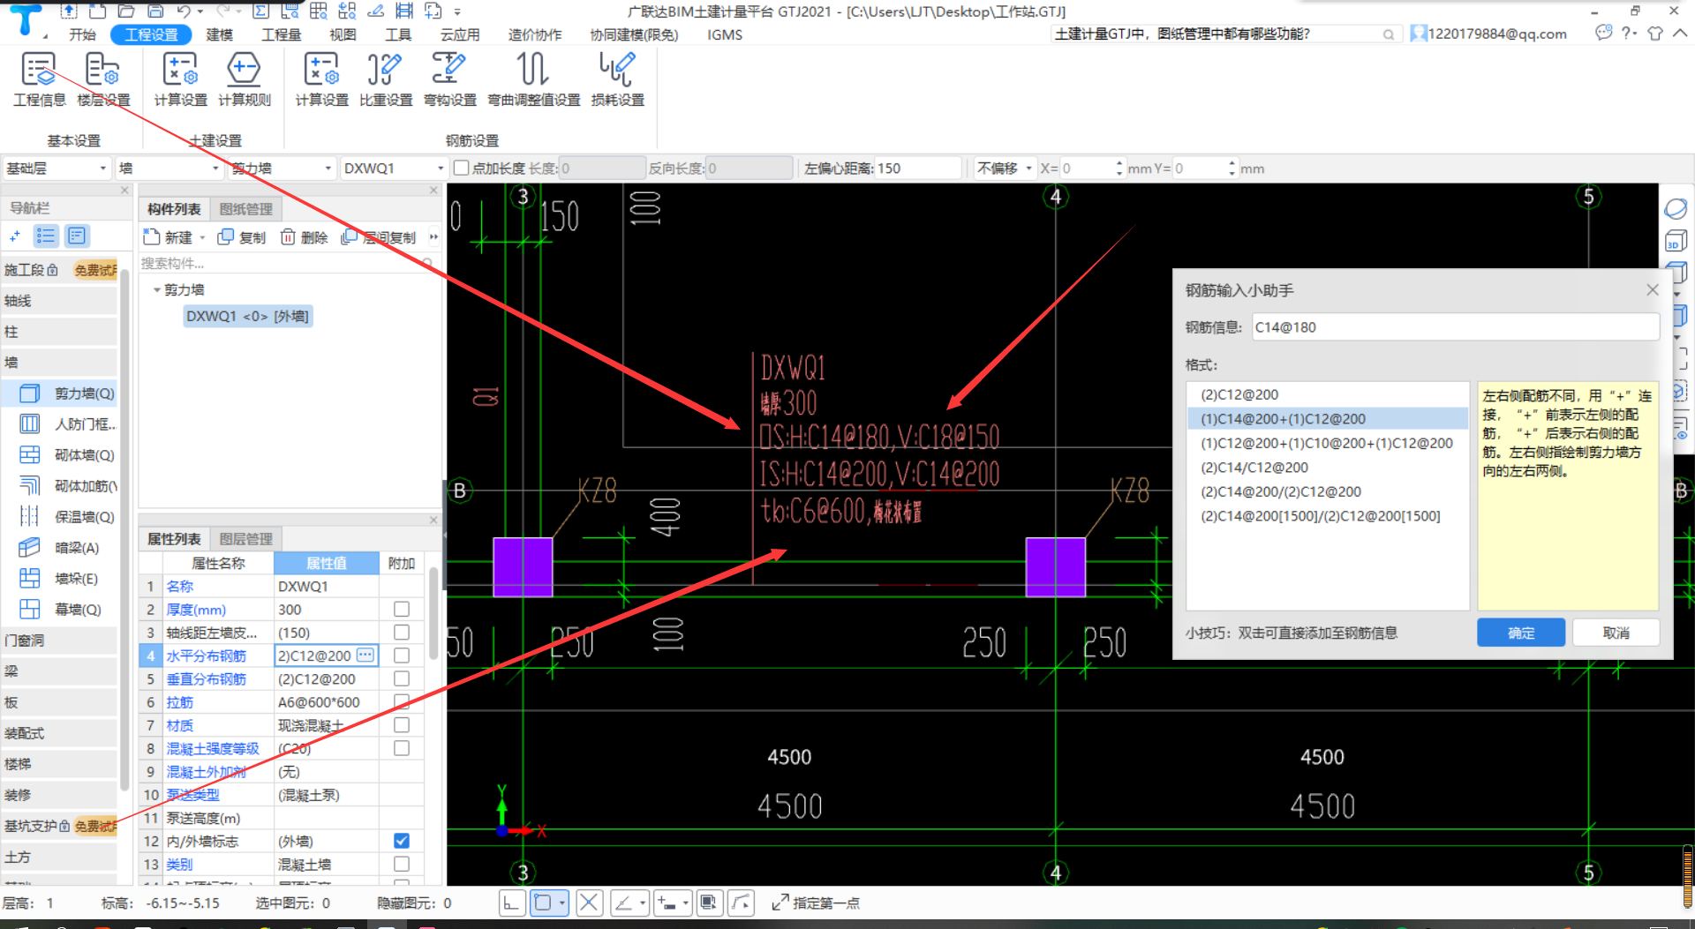
Task: Click 层间复制 button
Action: (380, 237)
